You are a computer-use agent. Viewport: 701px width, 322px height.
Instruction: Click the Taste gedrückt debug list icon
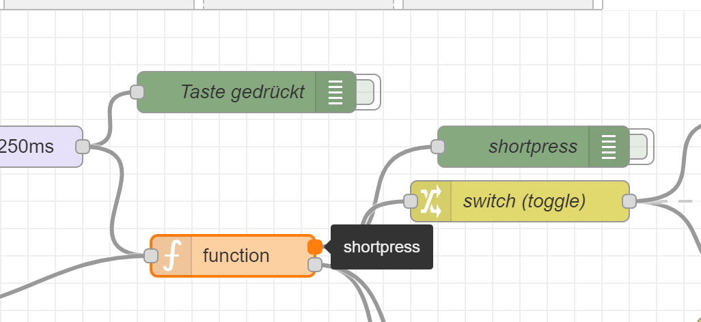[335, 92]
